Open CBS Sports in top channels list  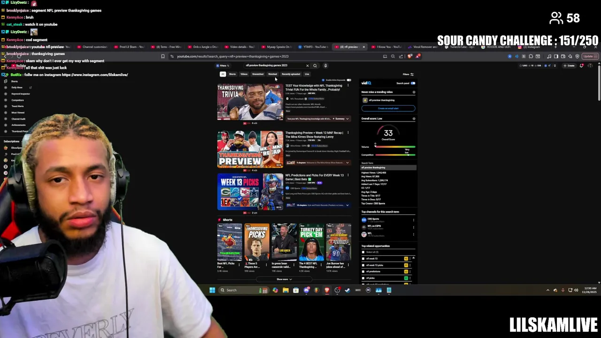click(373, 220)
